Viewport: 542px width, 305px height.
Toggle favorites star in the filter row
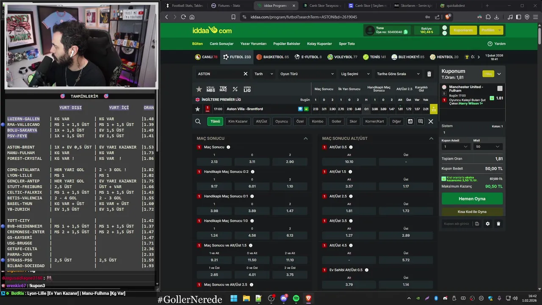(x=199, y=89)
